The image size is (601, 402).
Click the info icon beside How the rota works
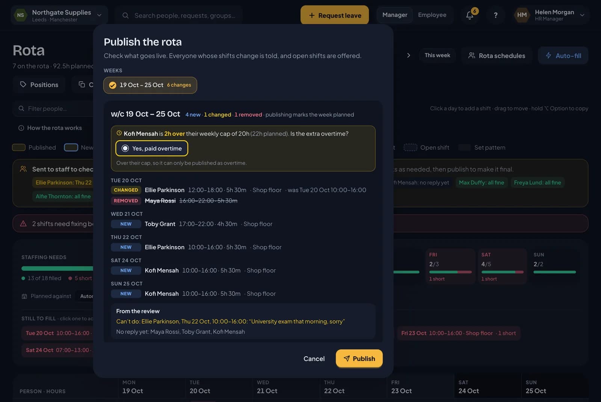(x=21, y=128)
